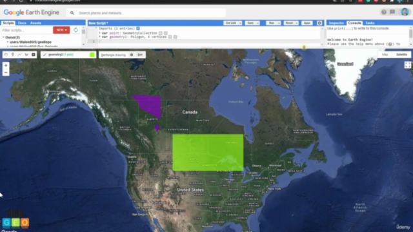Expand the var point import entry
413x232 pixels.
point(99,33)
